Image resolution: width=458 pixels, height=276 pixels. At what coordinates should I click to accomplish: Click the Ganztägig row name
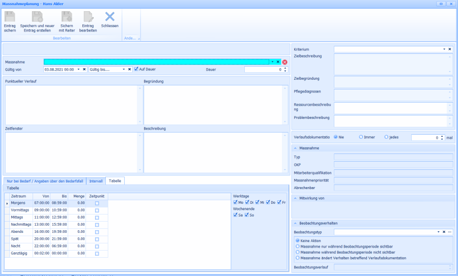click(x=19, y=254)
